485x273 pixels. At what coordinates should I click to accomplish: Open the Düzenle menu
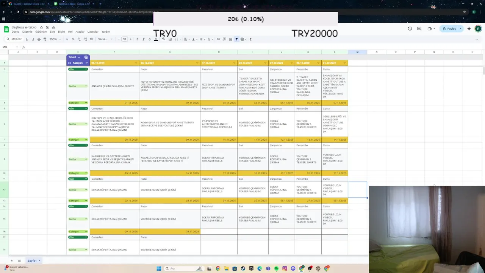pos(27,32)
